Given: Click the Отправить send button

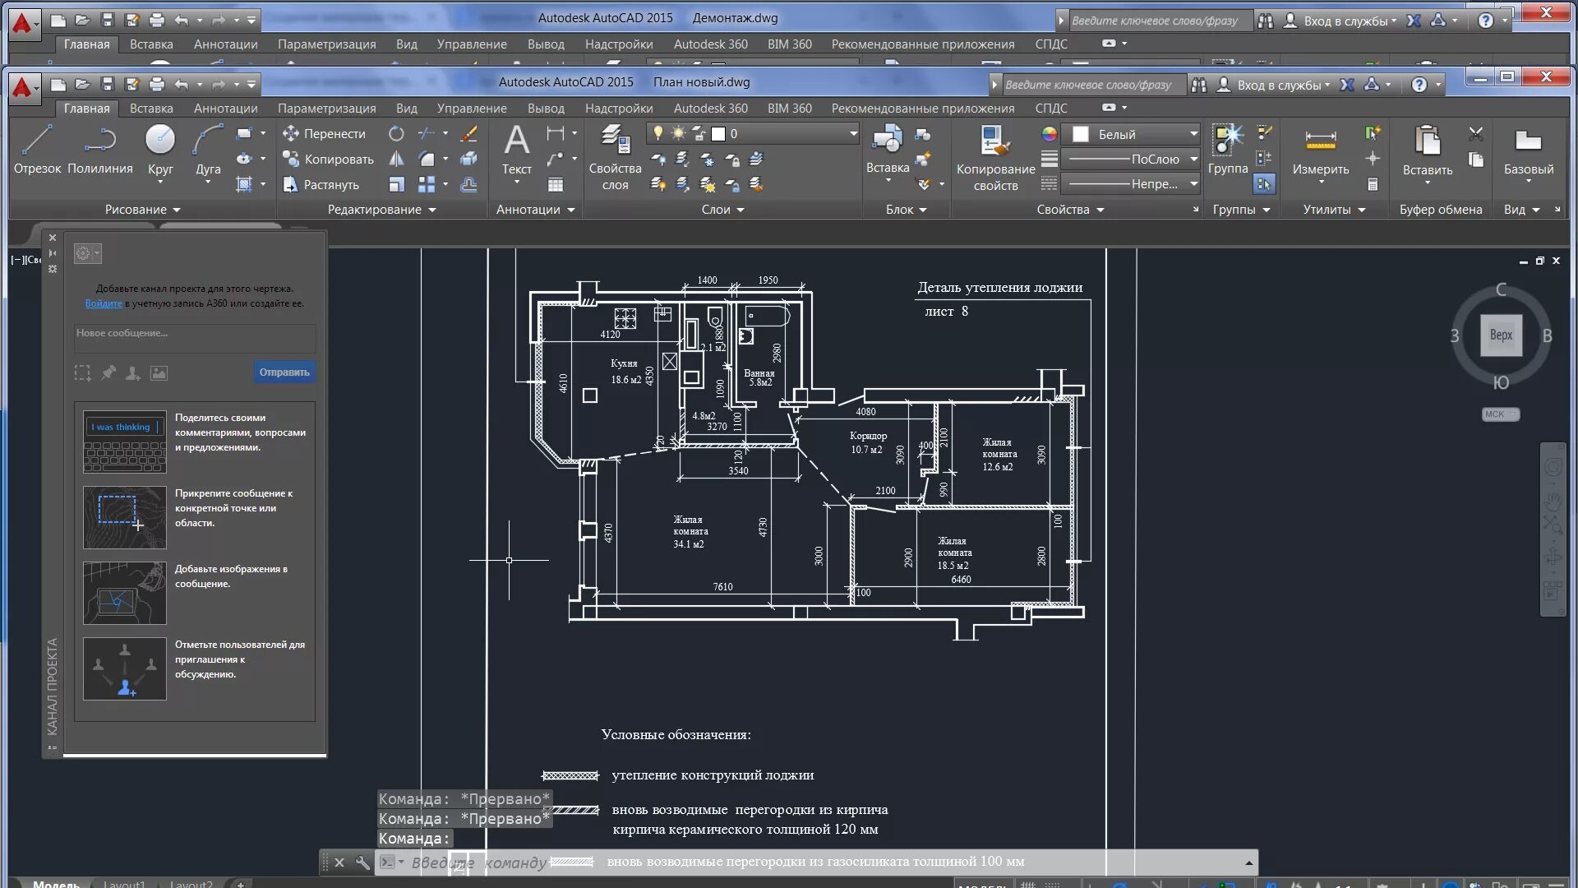Looking at the screenshot, I should 284,372.
